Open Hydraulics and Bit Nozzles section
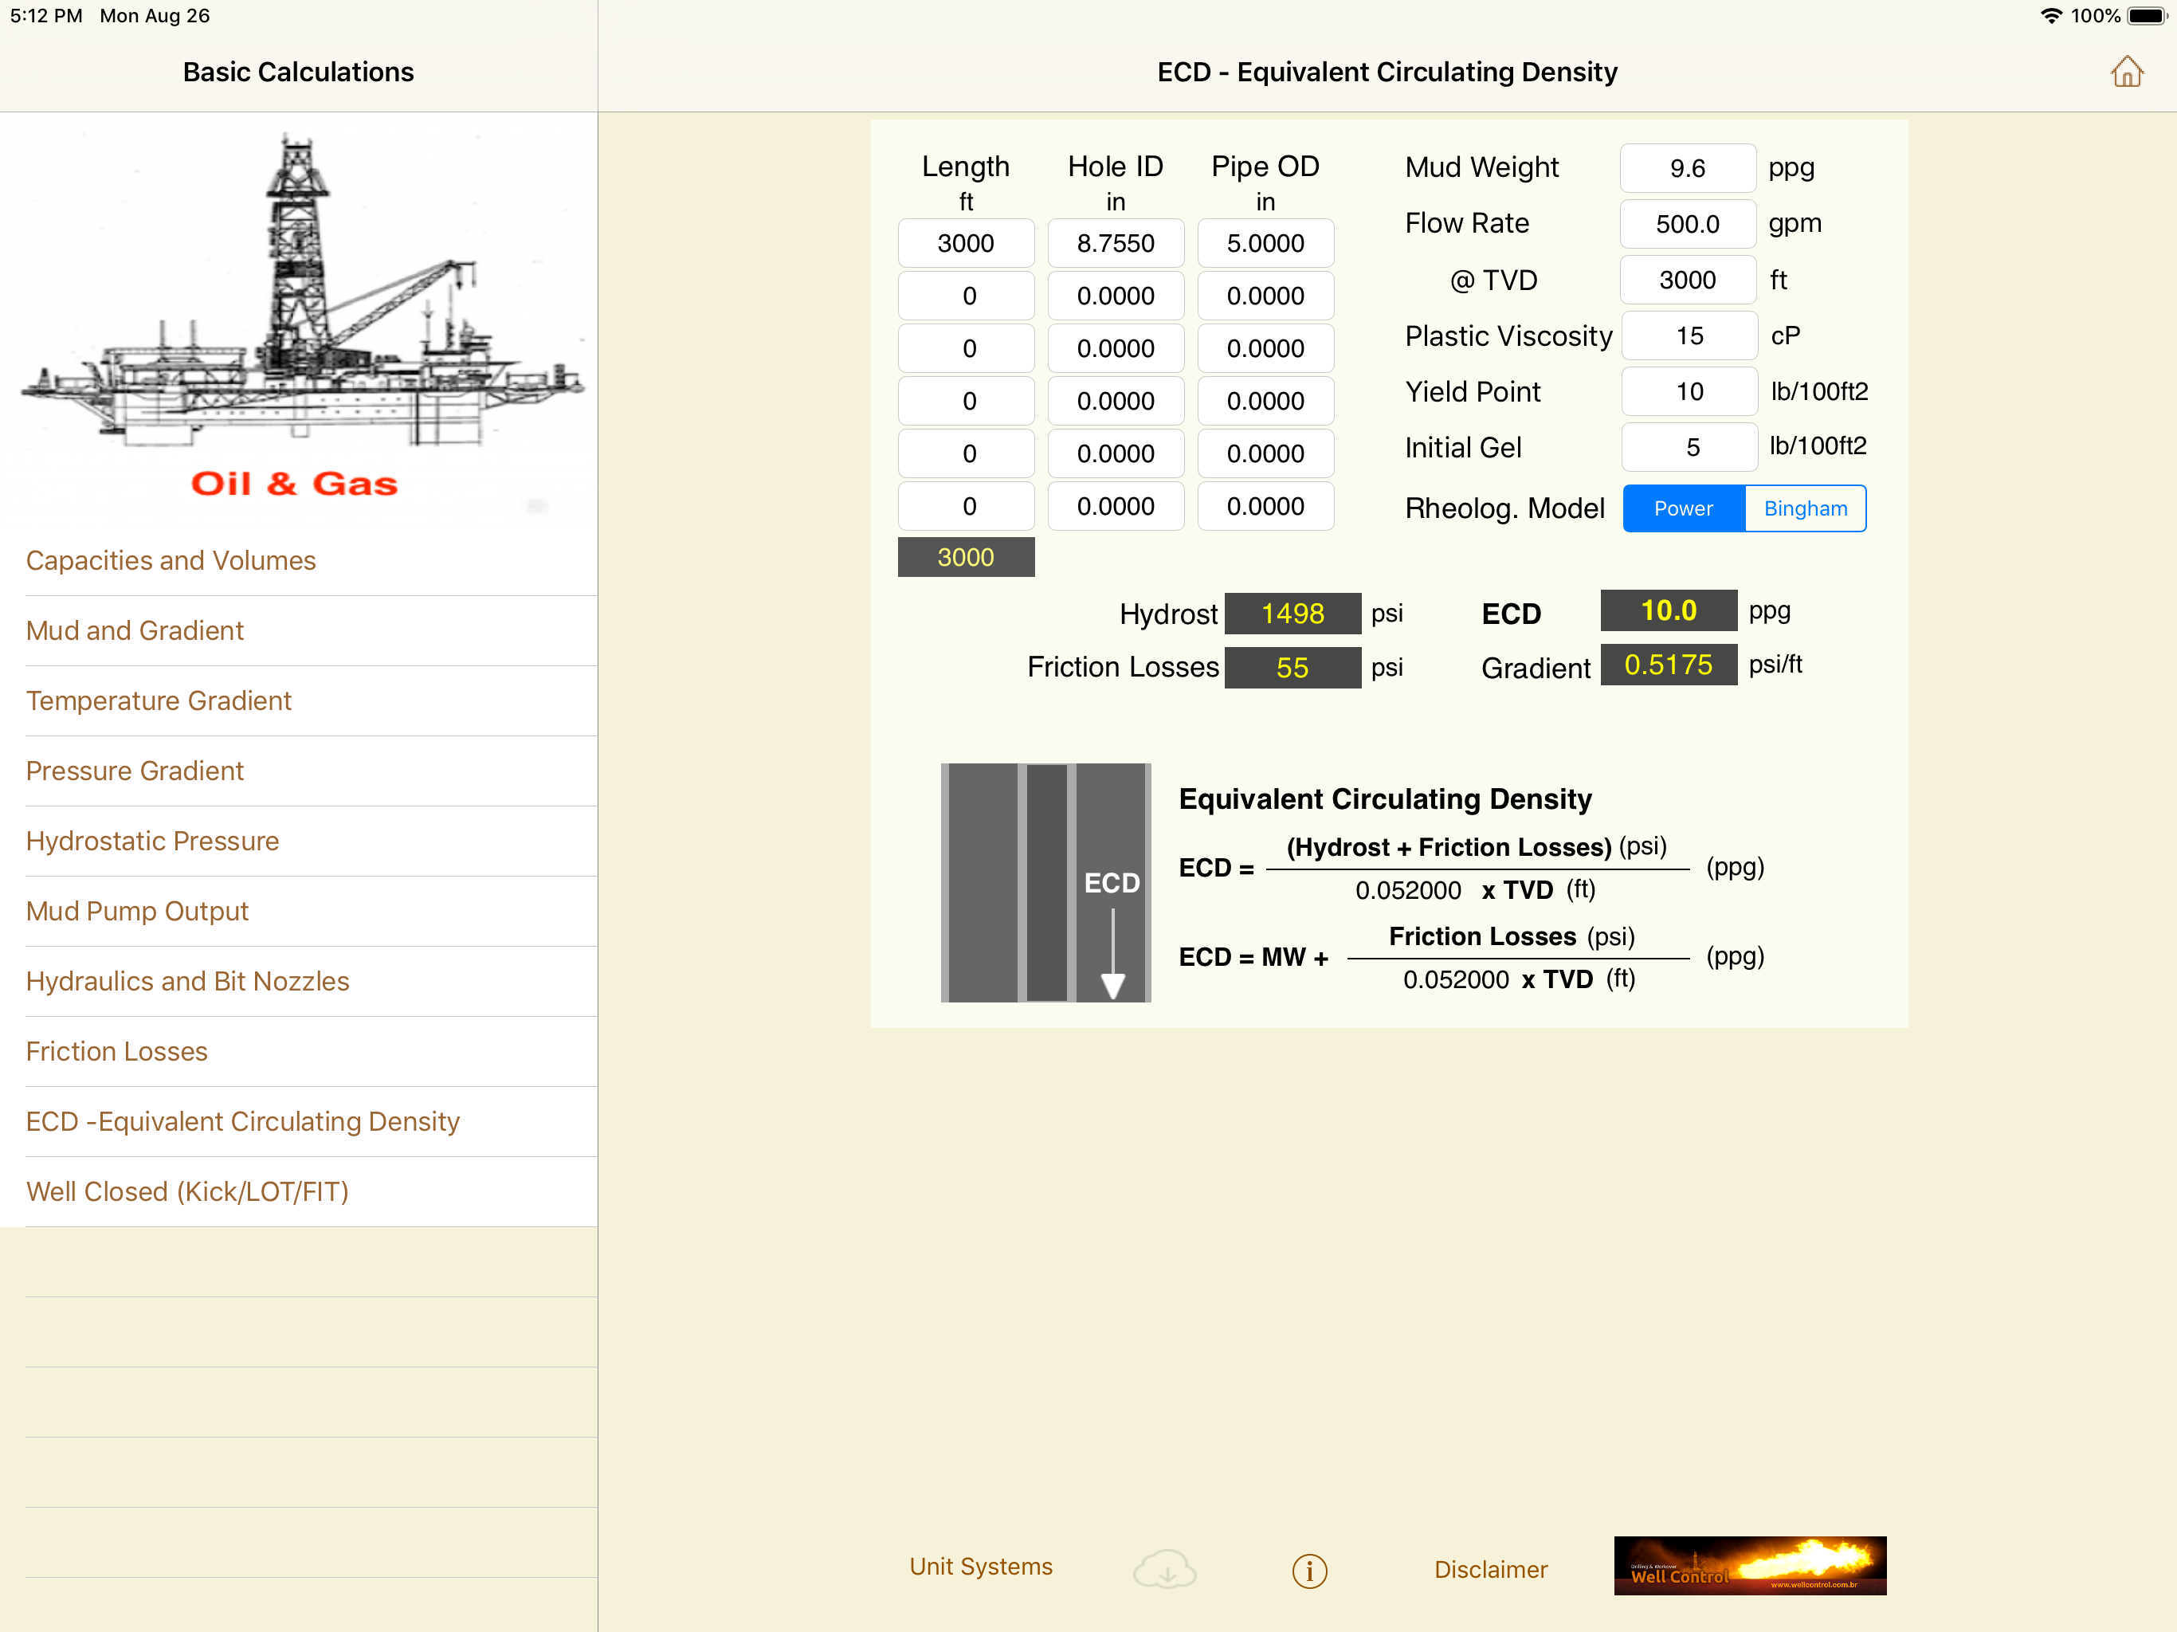 click(x=187, y=982)
